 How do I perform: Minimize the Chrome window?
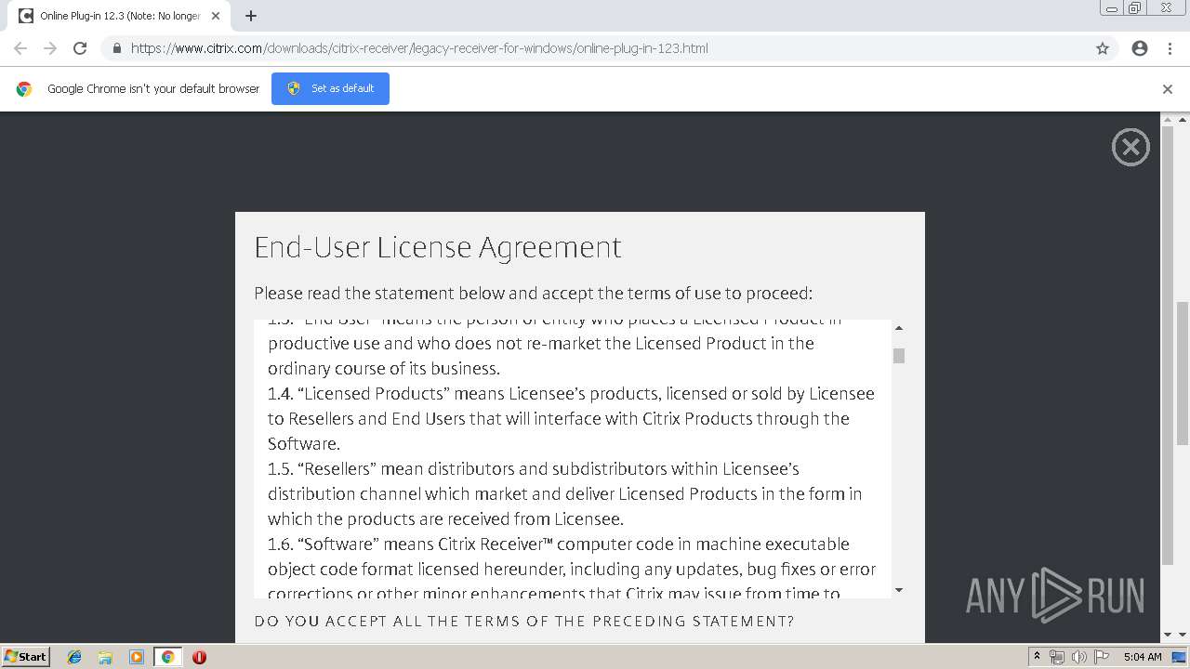pyautogui.click(x=1112, y=8)
